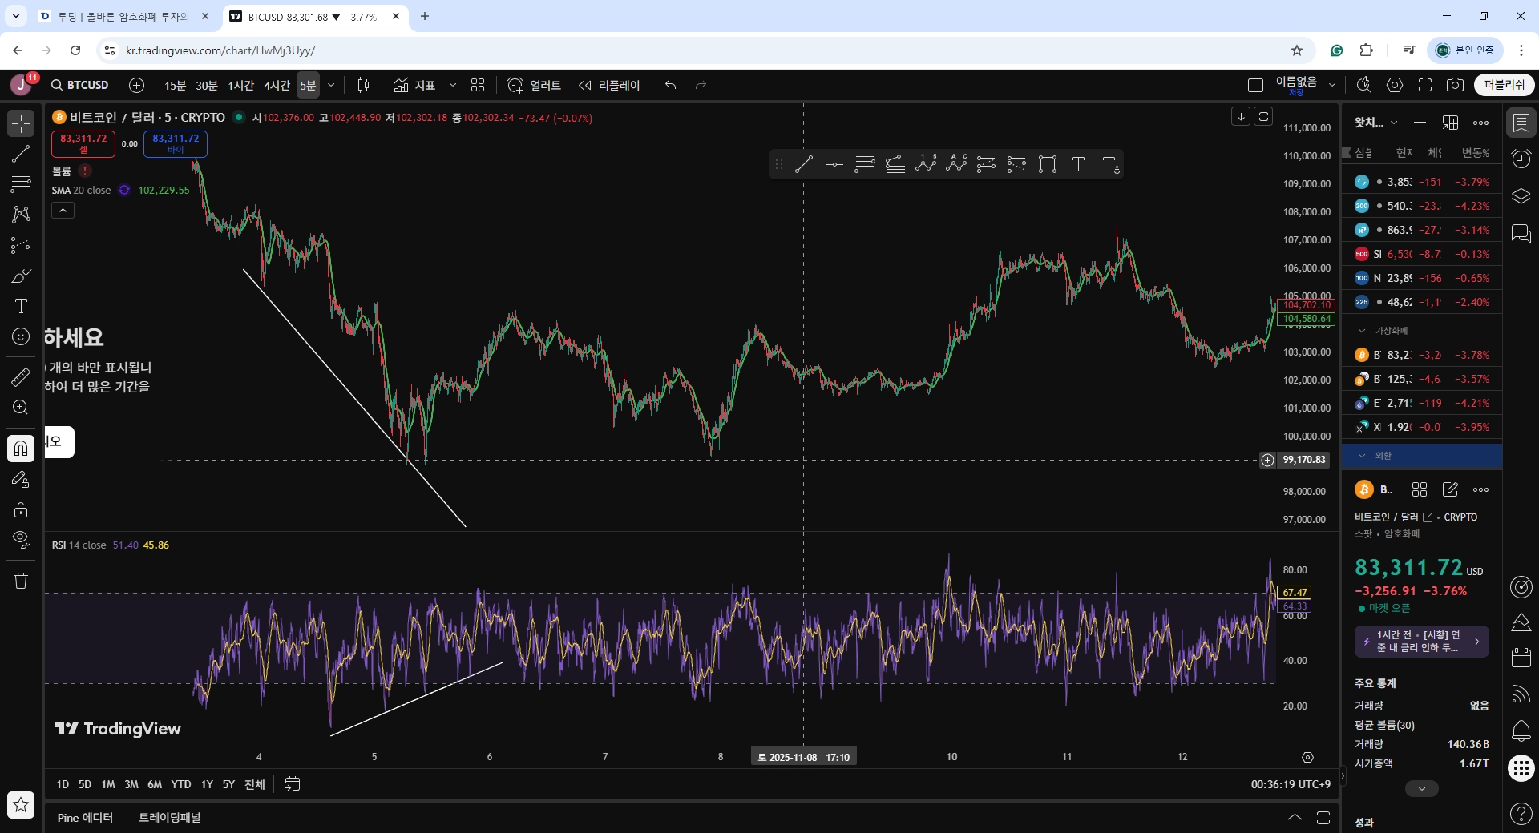Select the brush drawing tool
This screenshot has height=833, width=1539.
(21, 276)
